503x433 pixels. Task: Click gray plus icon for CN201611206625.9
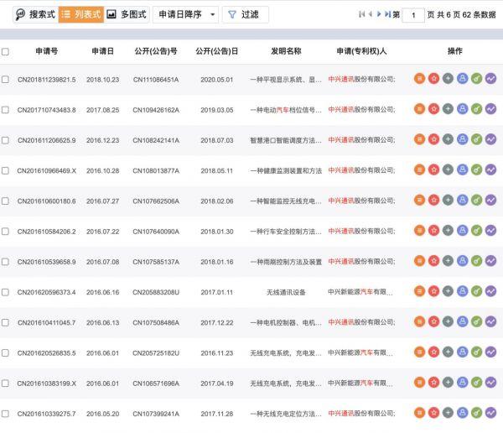(x=448, y=139)
